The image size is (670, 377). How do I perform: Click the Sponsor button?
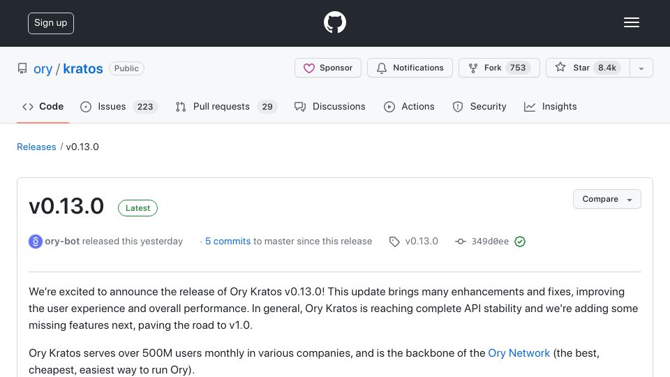click(x=328, y=68)
